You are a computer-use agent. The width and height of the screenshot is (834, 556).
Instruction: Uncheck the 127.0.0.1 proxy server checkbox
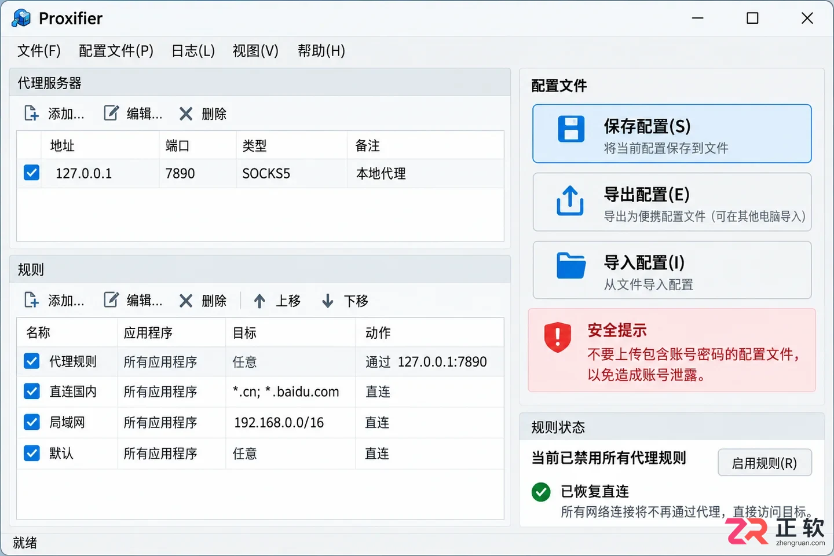(32, 173)
